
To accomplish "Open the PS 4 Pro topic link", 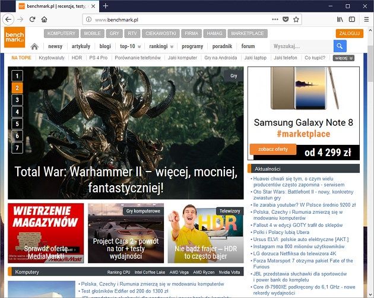I will point(99,58).
